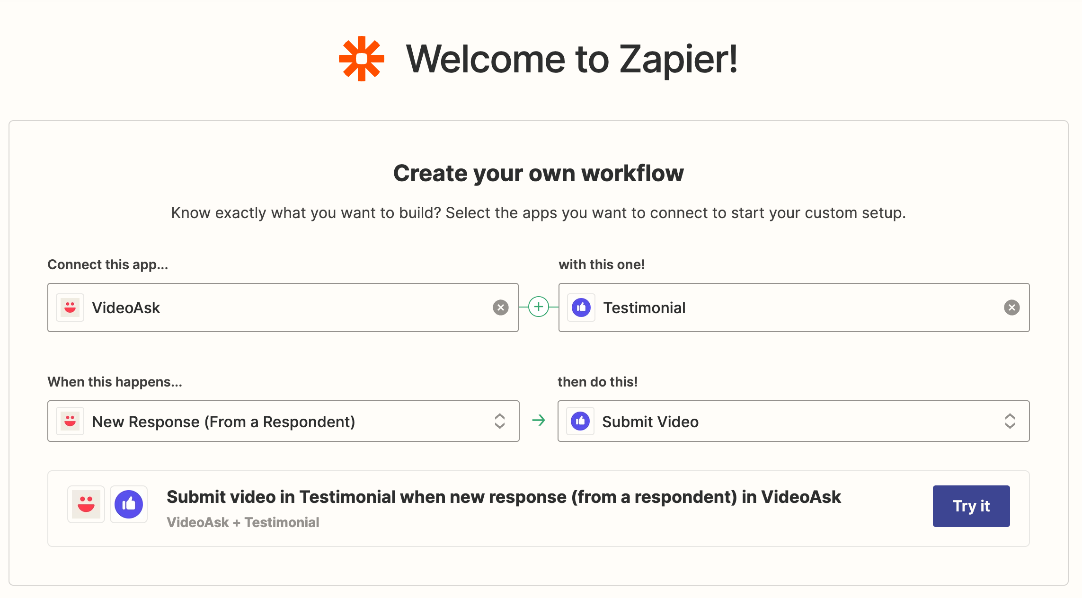Click the Testimonial icon in action dropdown

pyautogui.click(x=580, y=421)
